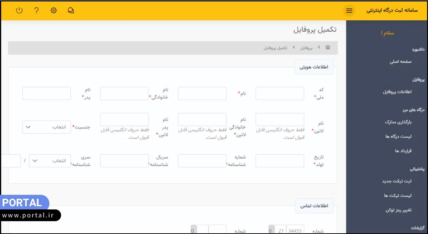The image size is (428, 234).
Task: Open the help question mark icon
Action: point(36,10)
